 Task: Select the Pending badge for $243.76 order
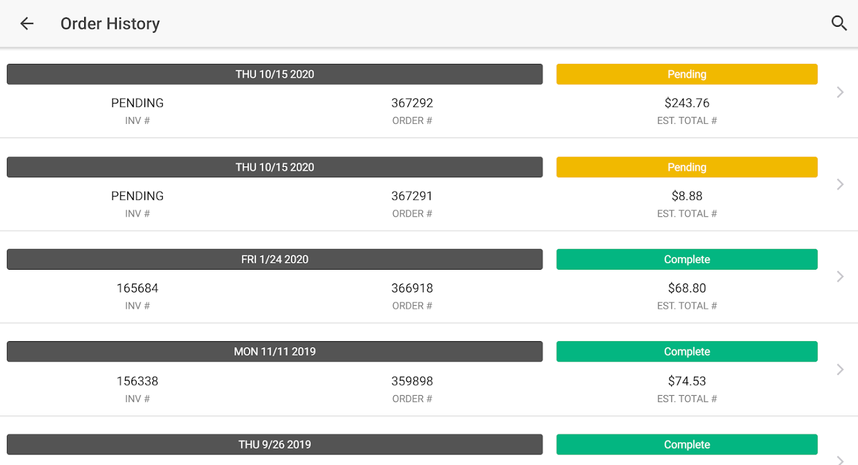coord(687,74)
